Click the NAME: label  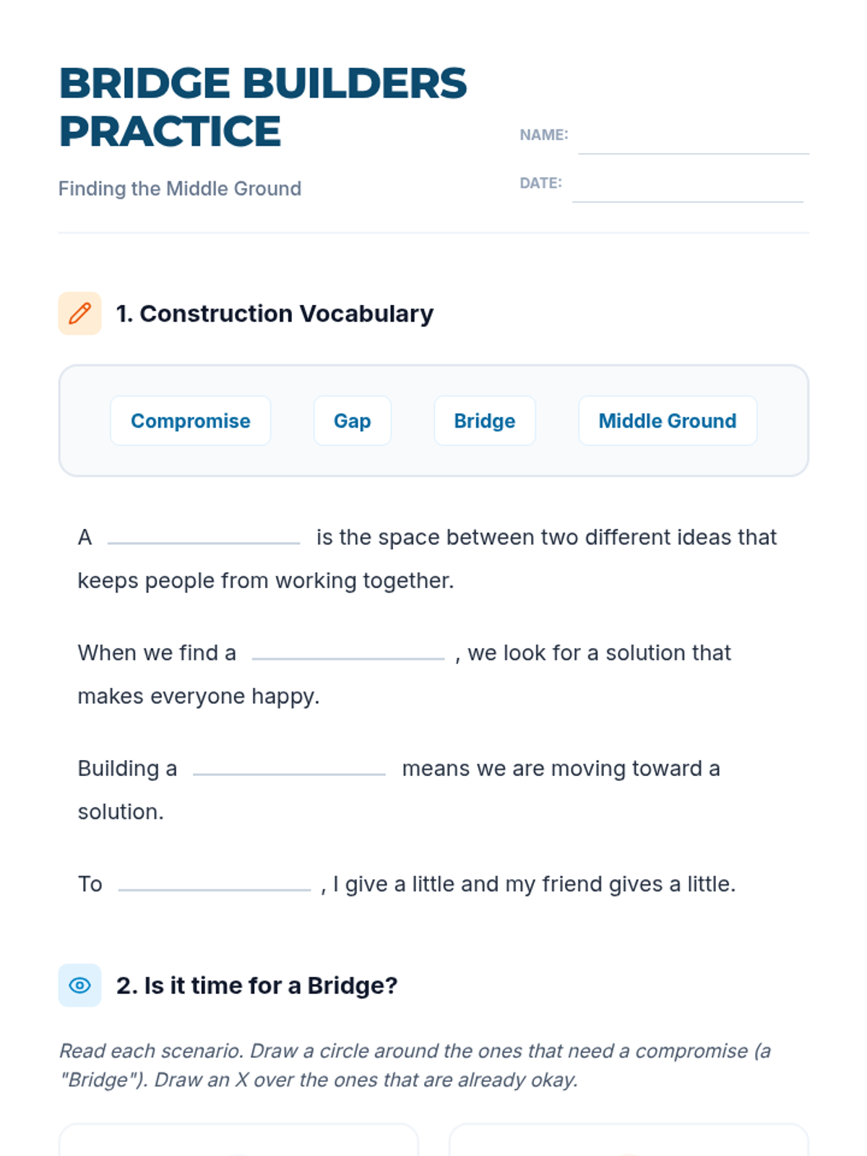[543, 135]
